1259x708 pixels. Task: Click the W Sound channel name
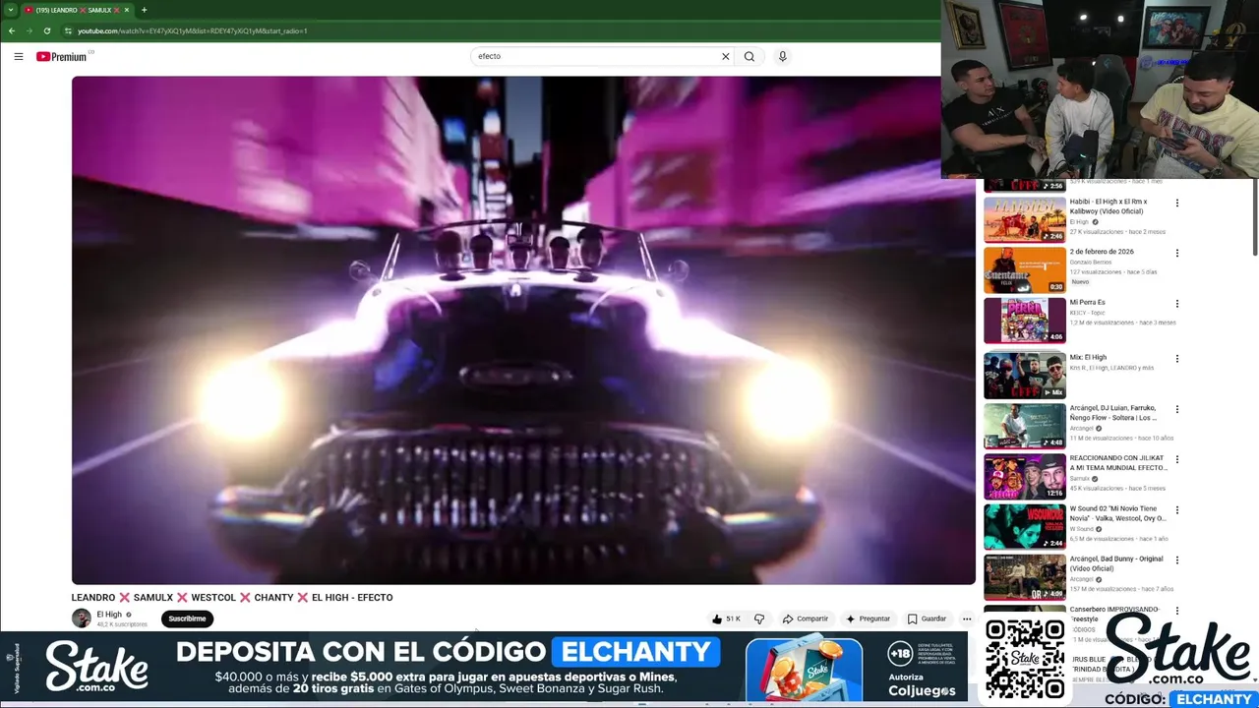point(1081,529)
